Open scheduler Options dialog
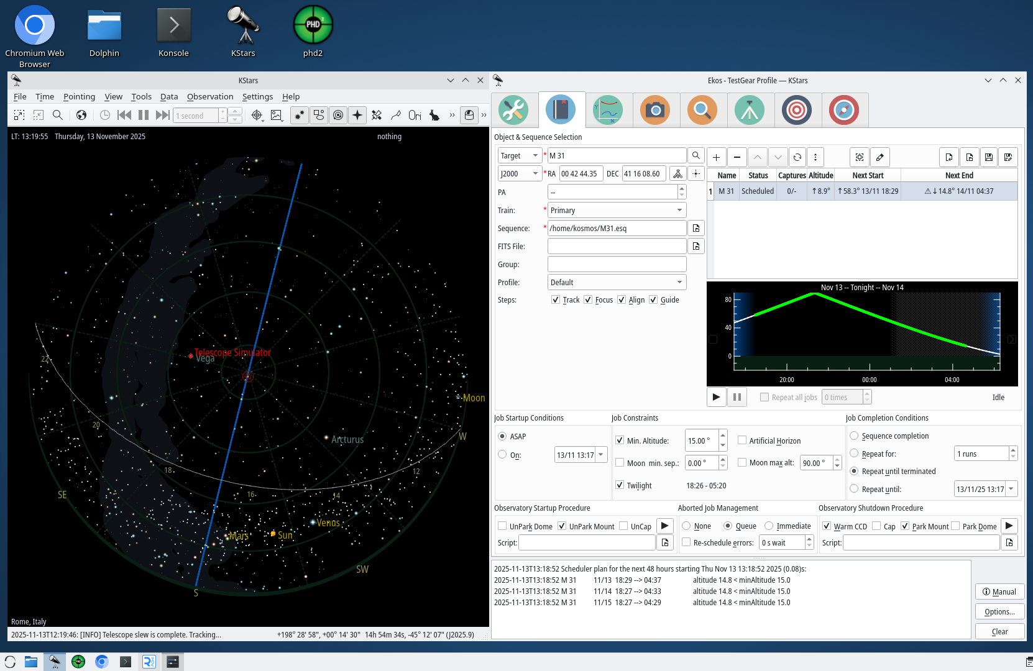The width and height of the screenshot is (1033, 671). tap(999, 611)
